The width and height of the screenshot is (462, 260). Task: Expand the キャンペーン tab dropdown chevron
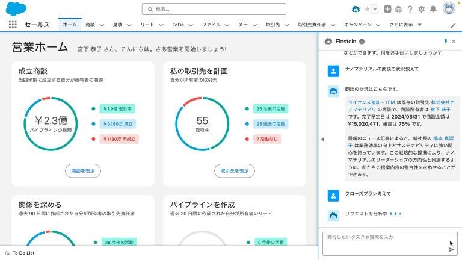(378, 25)
